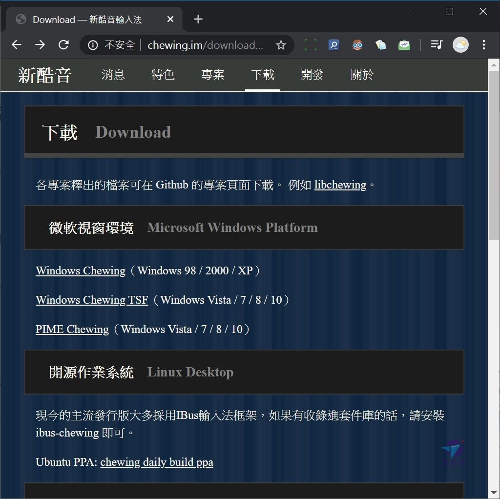
Task: Open the Windows Chewing TSF link
Action: 92,300
